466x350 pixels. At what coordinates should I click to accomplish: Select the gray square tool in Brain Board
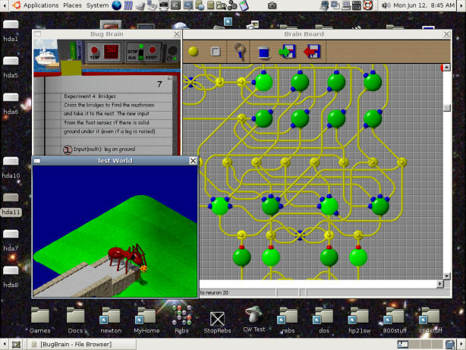point(216,52)
